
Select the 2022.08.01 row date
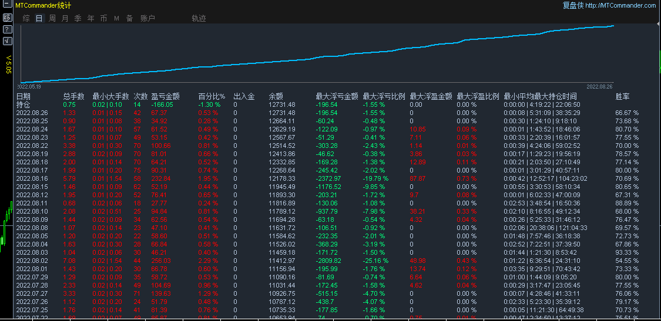[33, 269]
